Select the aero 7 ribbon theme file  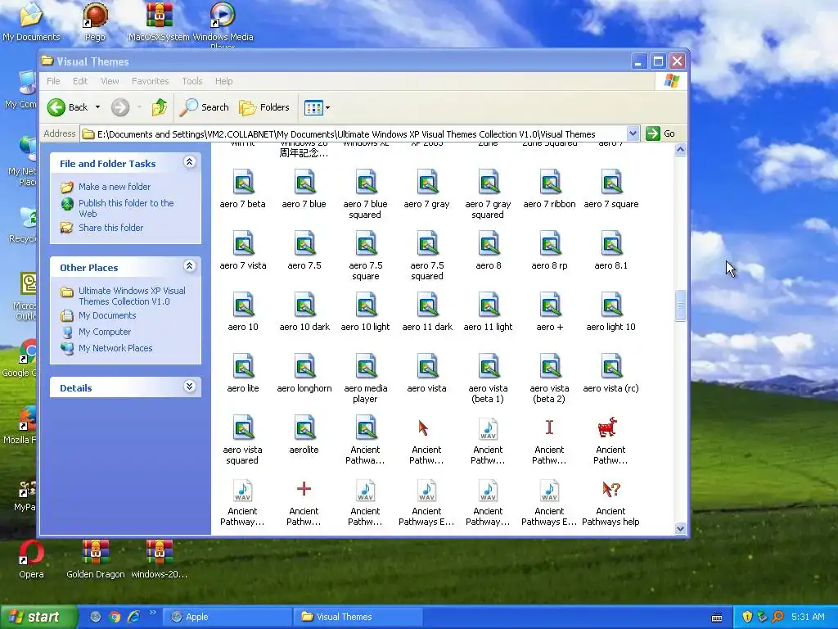tap(549, 189)
